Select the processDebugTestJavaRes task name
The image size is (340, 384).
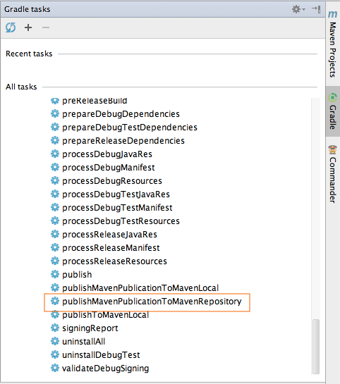(116, 194)
